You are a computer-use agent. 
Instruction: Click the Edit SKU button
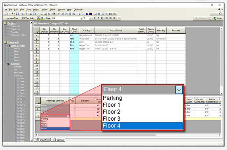[112, 14]
